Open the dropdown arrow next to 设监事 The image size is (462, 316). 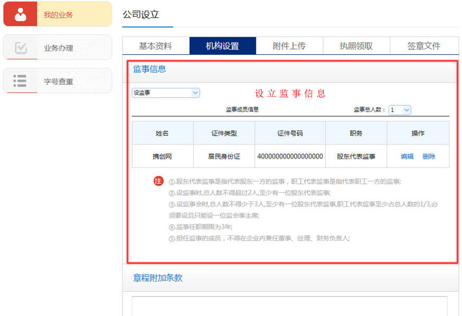coord(196,93)
